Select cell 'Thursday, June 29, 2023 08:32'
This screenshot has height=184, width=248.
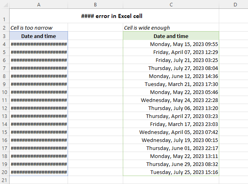point(171,164)
